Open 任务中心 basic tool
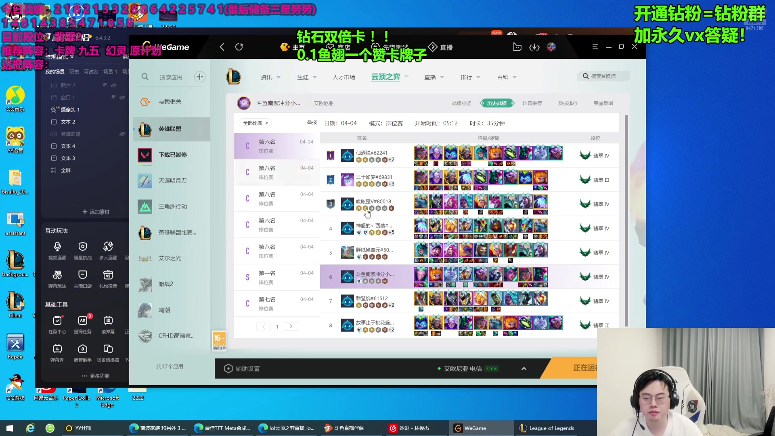The height and width of the screenshot is (436, 775). coord(57,325)
